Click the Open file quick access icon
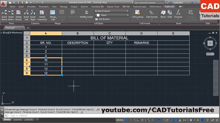 click(14, 2)
